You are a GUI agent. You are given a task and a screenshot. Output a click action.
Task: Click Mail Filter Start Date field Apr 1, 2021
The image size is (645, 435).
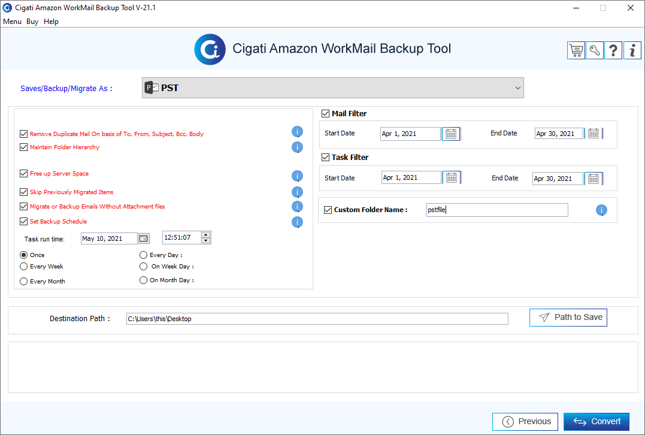pyautogui.click(x=410, y=134)
